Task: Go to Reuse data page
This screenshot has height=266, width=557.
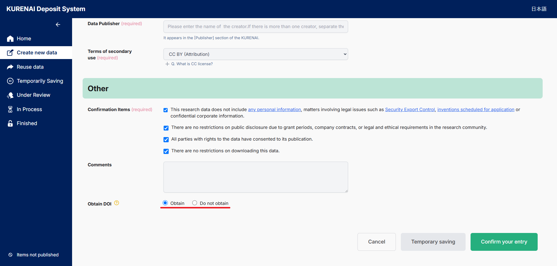Action: click(x=36, y=67)
